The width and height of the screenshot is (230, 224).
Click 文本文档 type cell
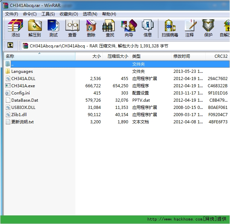(141, 122)
